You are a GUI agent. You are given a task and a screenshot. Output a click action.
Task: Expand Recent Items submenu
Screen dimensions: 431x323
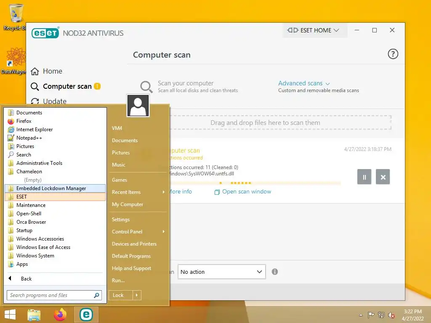138,192
